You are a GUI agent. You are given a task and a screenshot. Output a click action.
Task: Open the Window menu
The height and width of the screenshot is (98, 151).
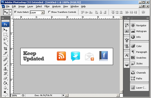[74, 7]
